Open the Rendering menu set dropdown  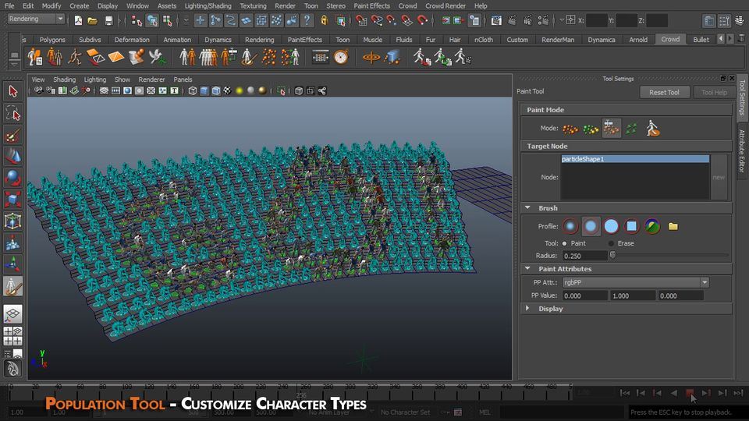click(x=36, y=19)
